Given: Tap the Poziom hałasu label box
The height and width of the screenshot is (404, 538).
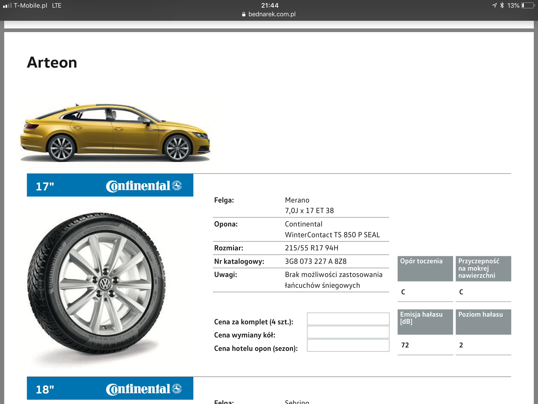Looking at the screenshot, I should (x=483, y=321).
